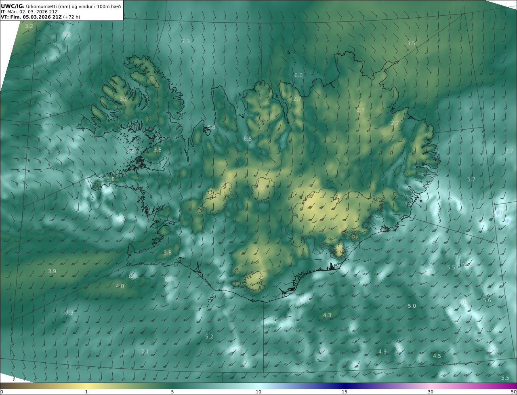The image size is (517, 395).
Task: Select the 5.0 value label on the map
Action: click(412, 306)
